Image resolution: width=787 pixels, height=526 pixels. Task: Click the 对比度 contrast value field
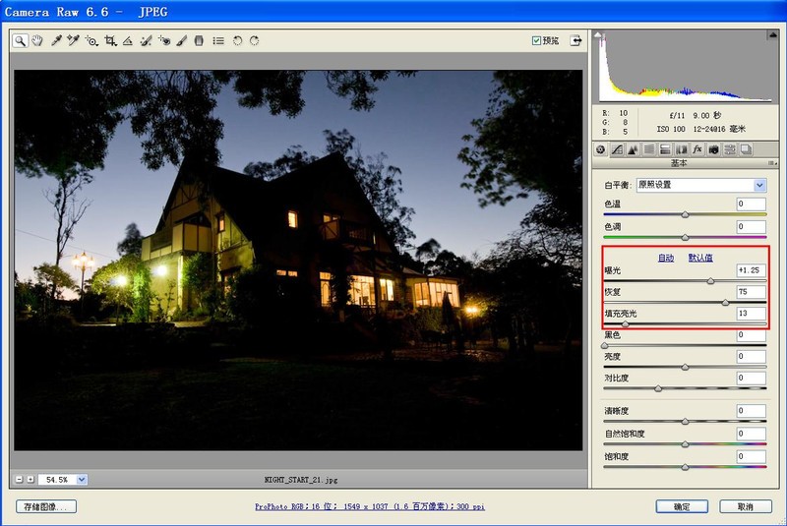coord(751,379)
